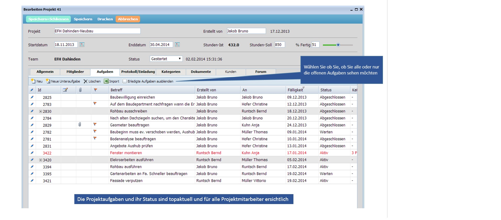This screenshot has width=501, height=220.
Task: Click Speichern+Schliessen button
Action: (x=48, y=19)
